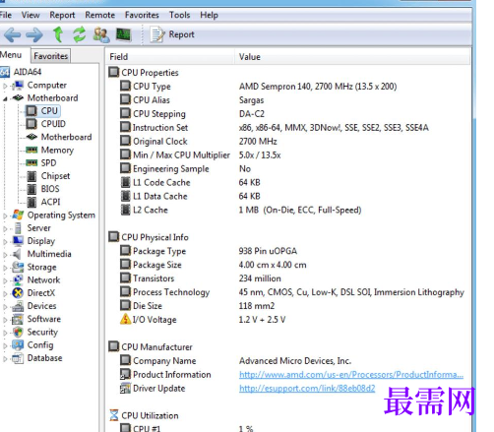Expand the Network tree node

point(5,280)
